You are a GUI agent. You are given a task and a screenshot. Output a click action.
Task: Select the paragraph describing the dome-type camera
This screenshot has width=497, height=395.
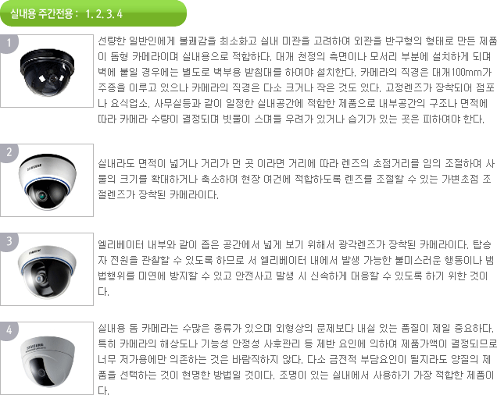(x=297, y=80)
